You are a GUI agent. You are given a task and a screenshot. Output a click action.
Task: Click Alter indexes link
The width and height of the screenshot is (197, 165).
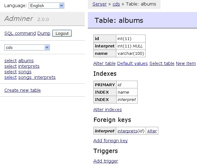click(108, 110)
